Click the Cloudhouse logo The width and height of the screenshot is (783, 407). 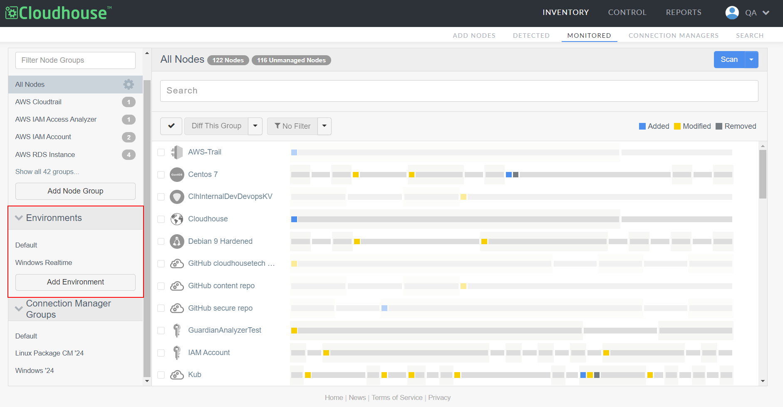tap(58, 13)
